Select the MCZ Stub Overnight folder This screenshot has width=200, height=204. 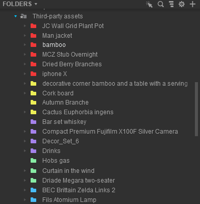(x=70, y=55)
